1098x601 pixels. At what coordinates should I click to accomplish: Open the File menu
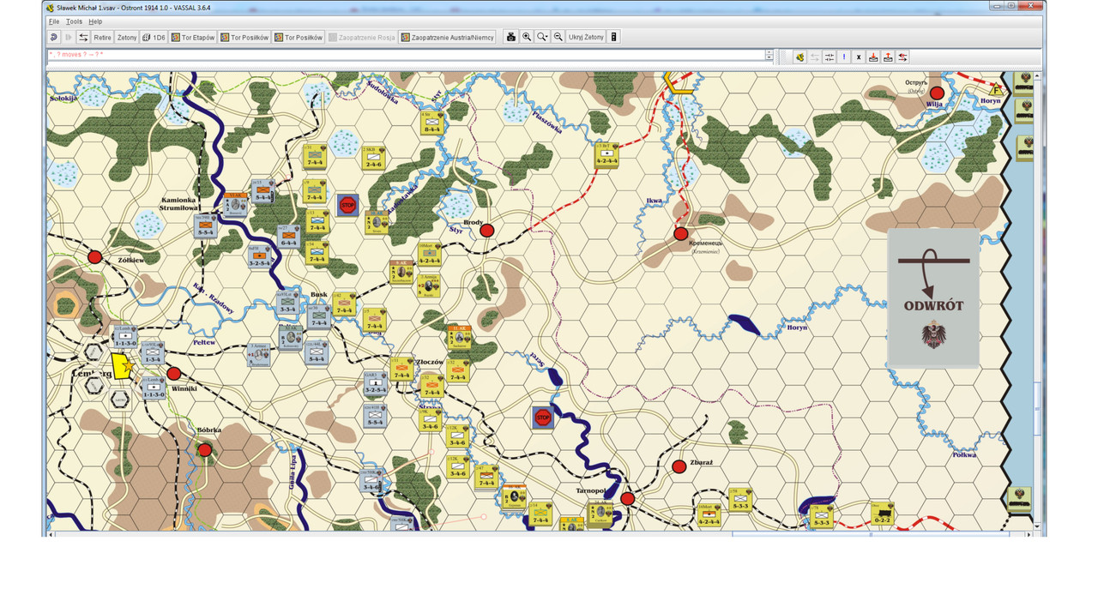(54, 21)
